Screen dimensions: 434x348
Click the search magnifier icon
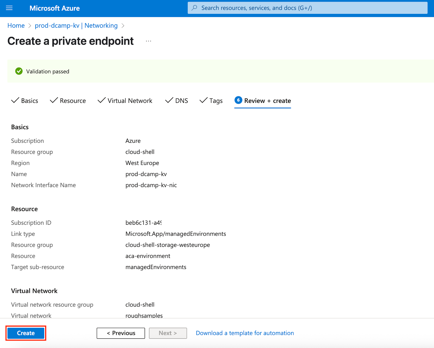194,8
